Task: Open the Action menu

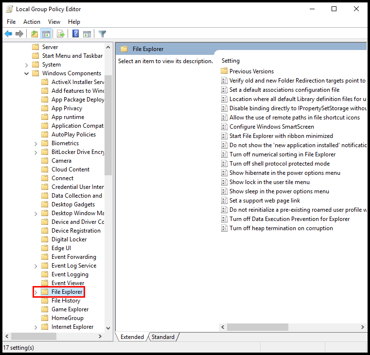Action: 32,22
